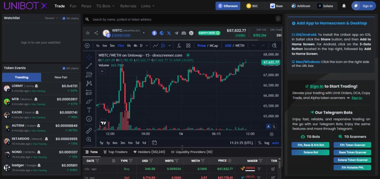Open the Links dropdown menu
Image resolution: width=380 pixels, height=179 pixels.
point(148,6)
